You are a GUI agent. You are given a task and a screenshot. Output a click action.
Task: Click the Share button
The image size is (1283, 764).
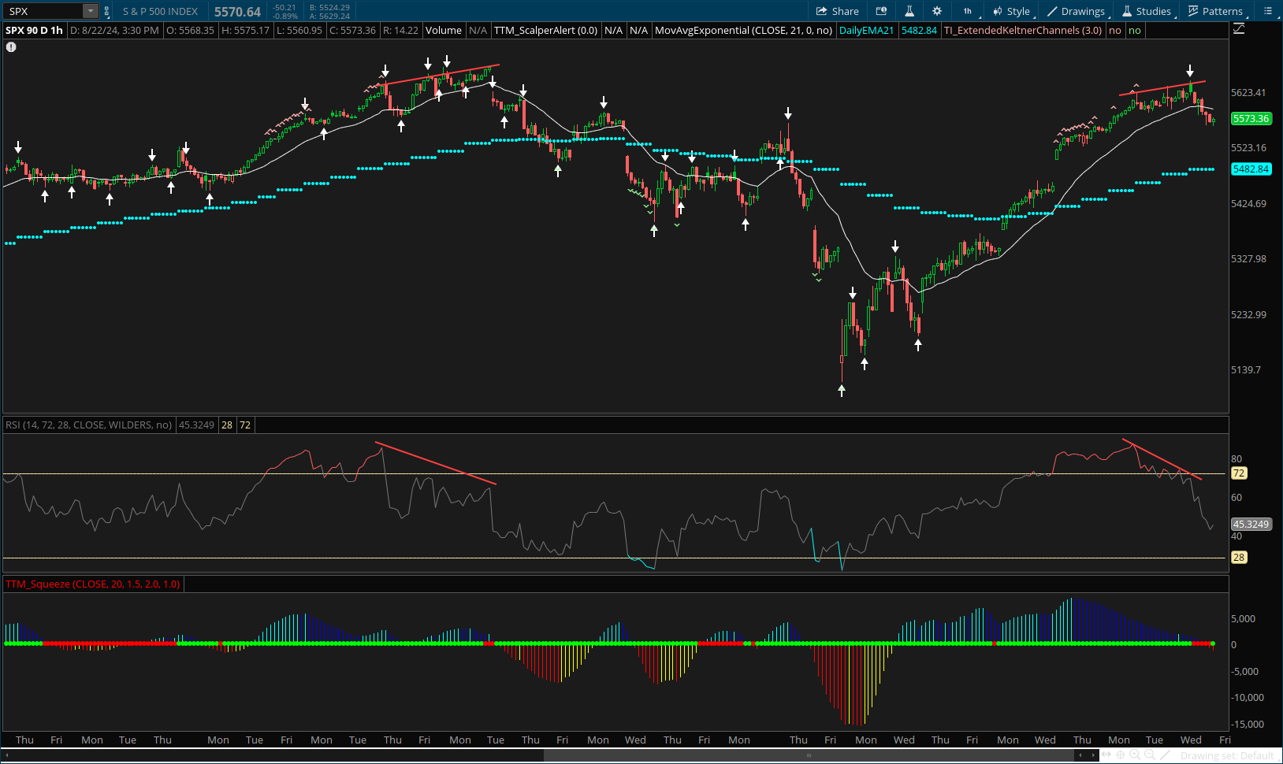point(837,11)
